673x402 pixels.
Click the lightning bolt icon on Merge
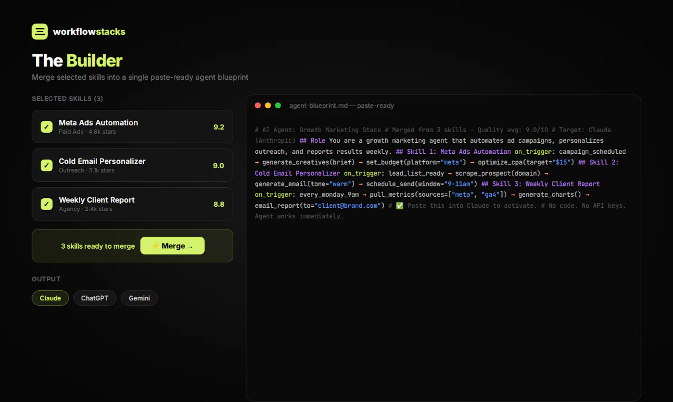(x=156, y=246)
